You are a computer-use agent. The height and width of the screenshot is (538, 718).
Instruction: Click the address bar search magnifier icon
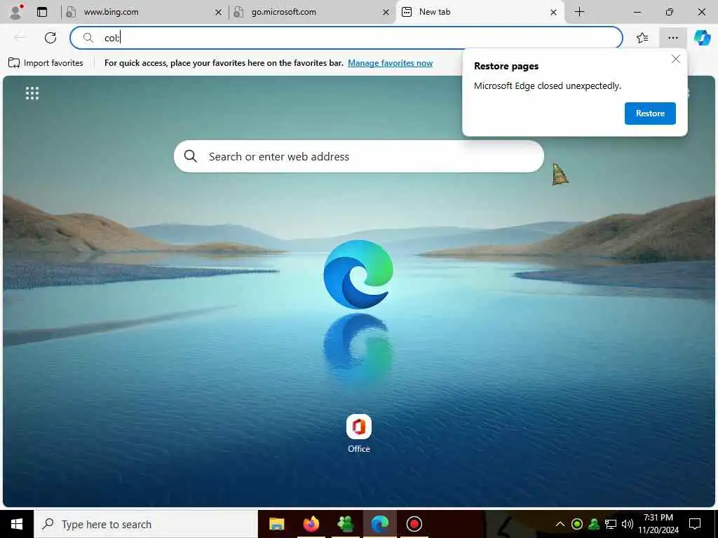point(88,38)
